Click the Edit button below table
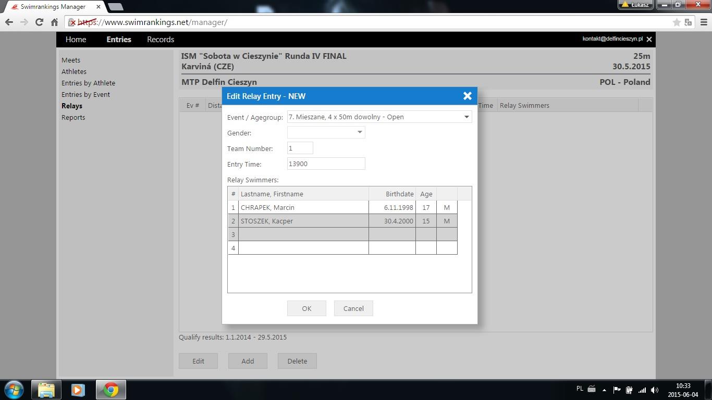 pyautogui.click(x=198, y=361)
